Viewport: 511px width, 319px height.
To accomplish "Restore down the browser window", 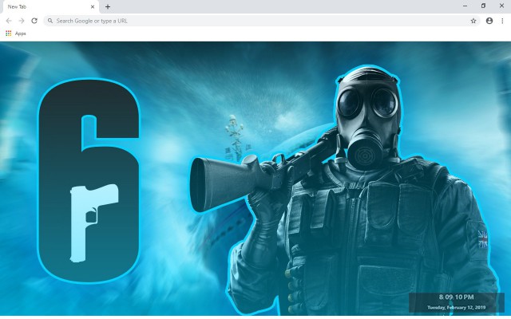I will (483, 6).
